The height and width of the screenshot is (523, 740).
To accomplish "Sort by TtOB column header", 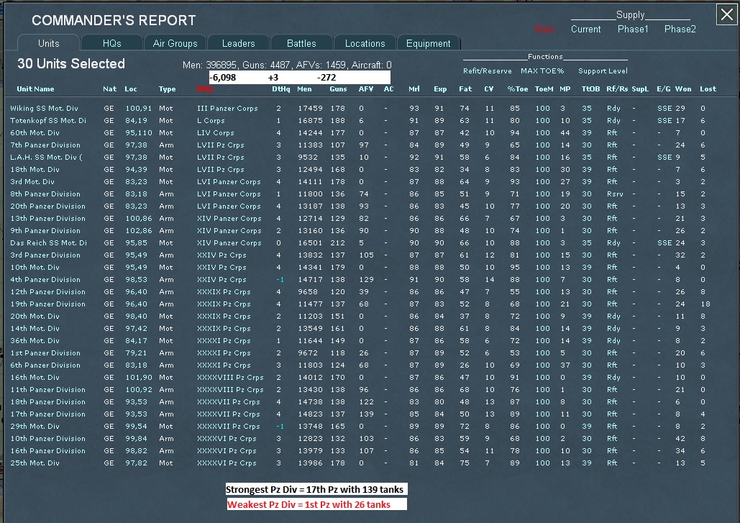I will pyautogui.click(x=590, y=88).
